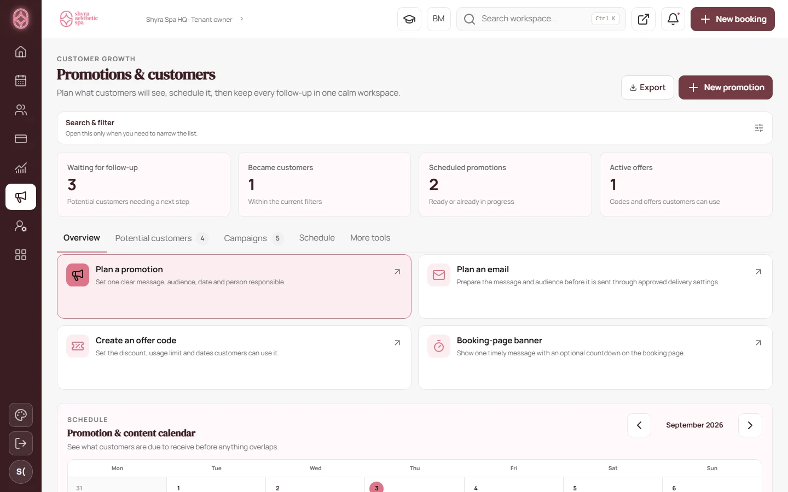Click the Became customers stat card

[325, 184]
